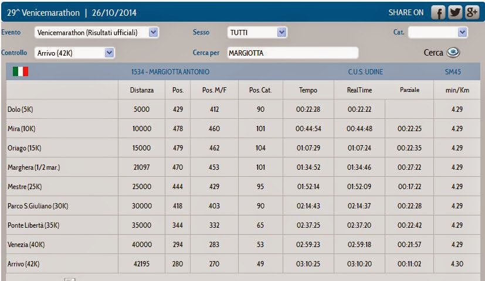Click the 42195 distance cell
Screen dimensions: 485x281
click(x=142, y=264)
